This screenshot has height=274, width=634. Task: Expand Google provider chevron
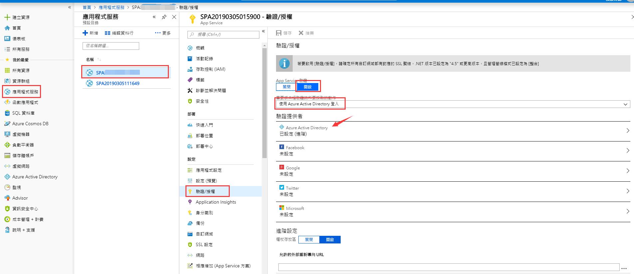[628, 171]
